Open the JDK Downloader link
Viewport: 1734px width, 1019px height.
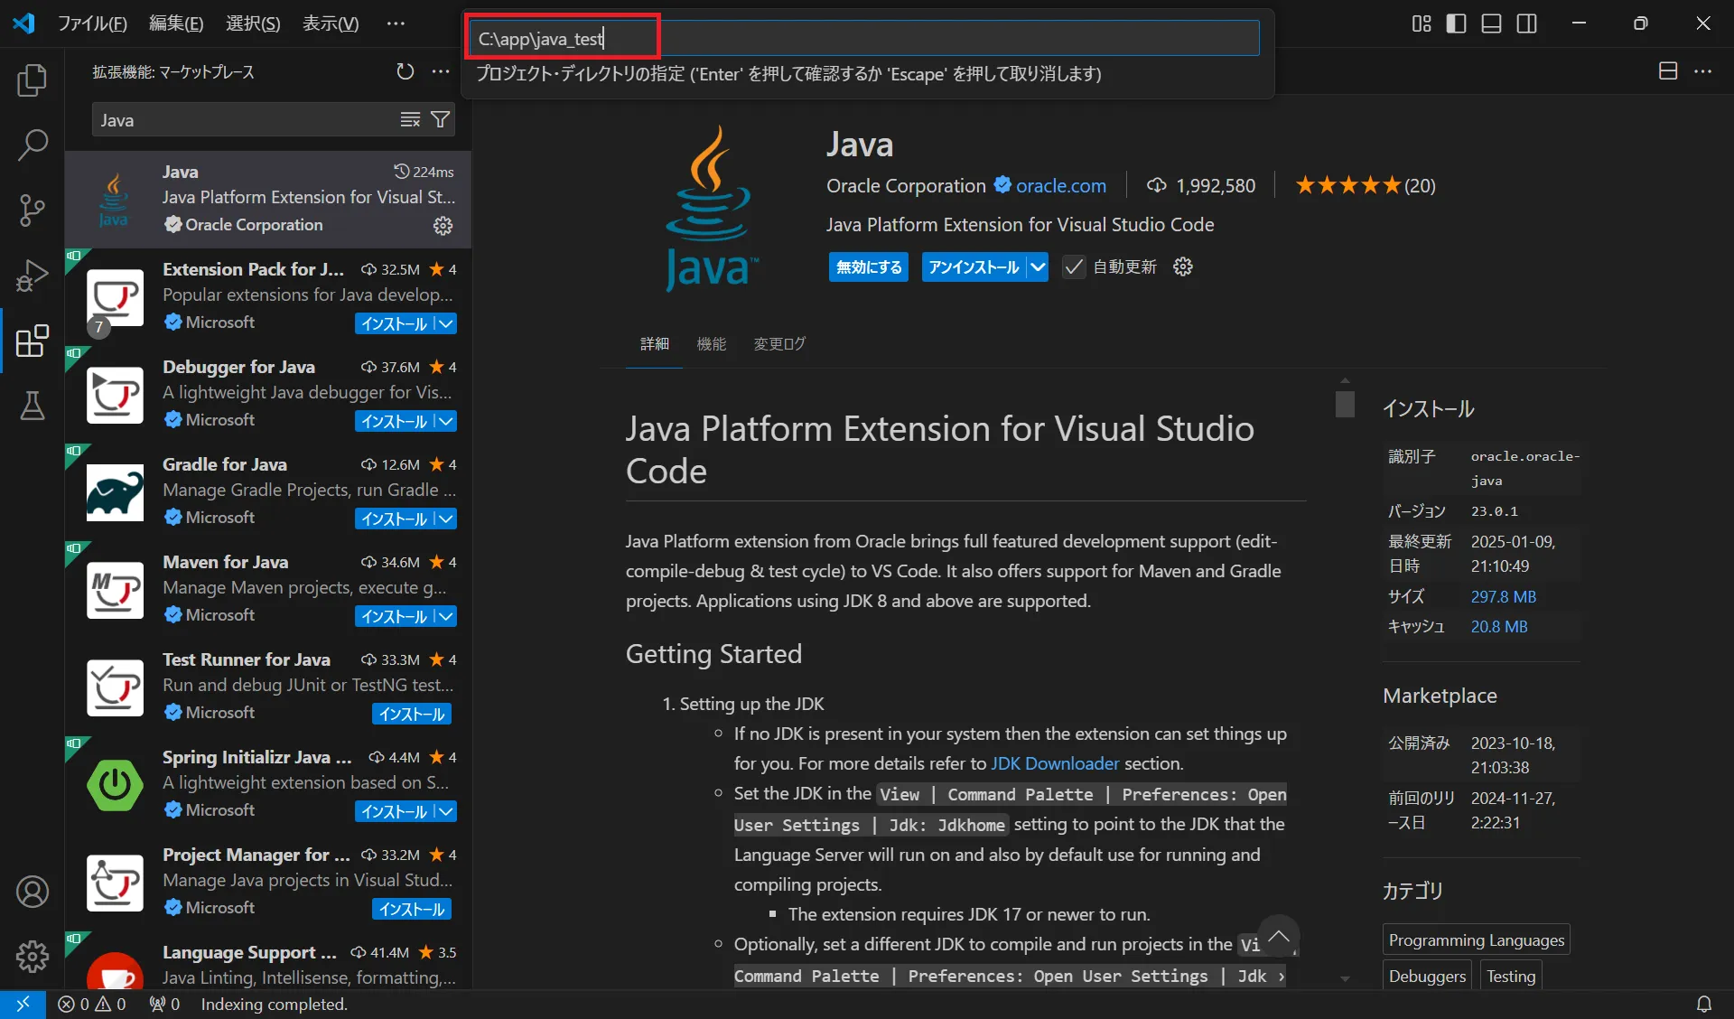[1055, 763]
